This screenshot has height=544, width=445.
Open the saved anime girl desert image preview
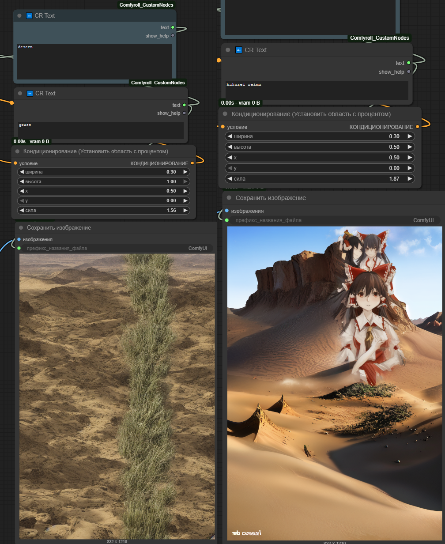click(x=335, y=384)
